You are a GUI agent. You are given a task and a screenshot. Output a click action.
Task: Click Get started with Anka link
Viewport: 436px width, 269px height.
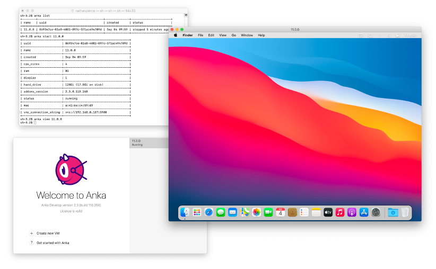[x=53, y=243]
